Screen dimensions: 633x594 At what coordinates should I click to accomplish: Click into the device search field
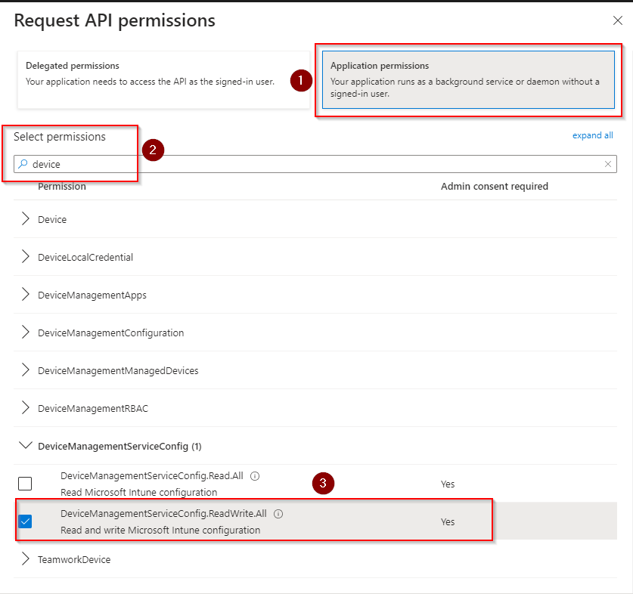(x=303, y=164)
